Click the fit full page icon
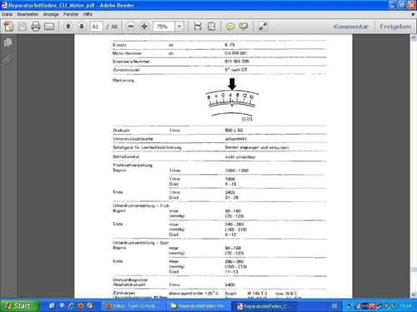The width and height of the screenshot is (417, 312). click(x=212, y=27)
